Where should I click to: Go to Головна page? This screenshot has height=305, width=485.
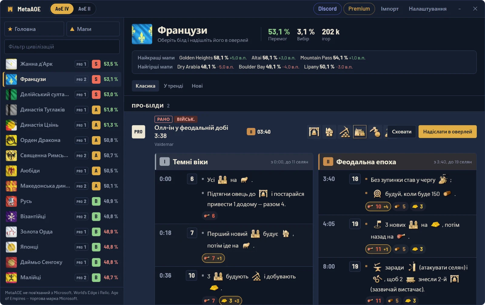pyautogui.click(x=34, y=29)
